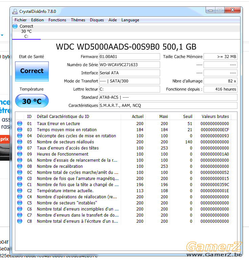This screenshot has height=260, width=249.
Task: Open the Language menu
Action: tap(130, 20)
